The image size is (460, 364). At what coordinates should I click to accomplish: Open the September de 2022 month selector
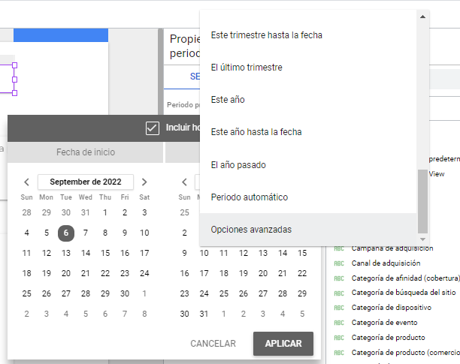click(86, 182)
